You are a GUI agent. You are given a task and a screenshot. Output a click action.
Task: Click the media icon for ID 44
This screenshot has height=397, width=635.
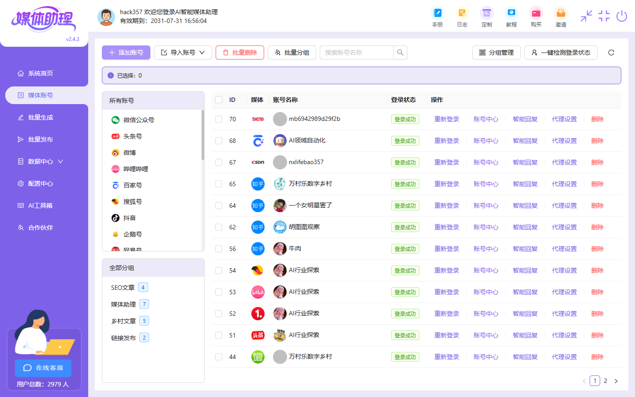tap(258, 357)
